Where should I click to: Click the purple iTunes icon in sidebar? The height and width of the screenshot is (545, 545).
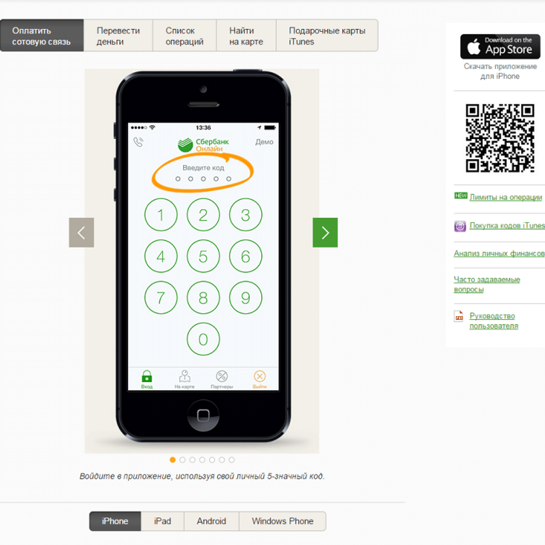click(x=460, y=226)
